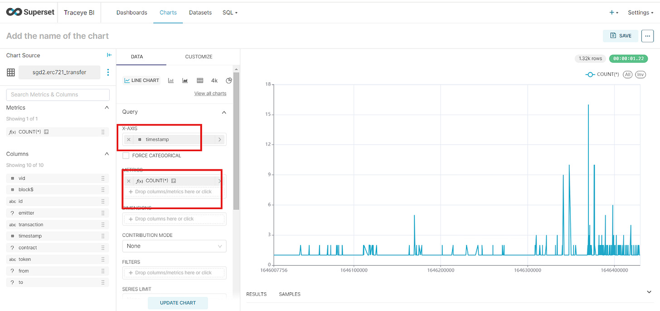Click the plus add-new icon in header
660x311 pixels.
pos(614,13)
